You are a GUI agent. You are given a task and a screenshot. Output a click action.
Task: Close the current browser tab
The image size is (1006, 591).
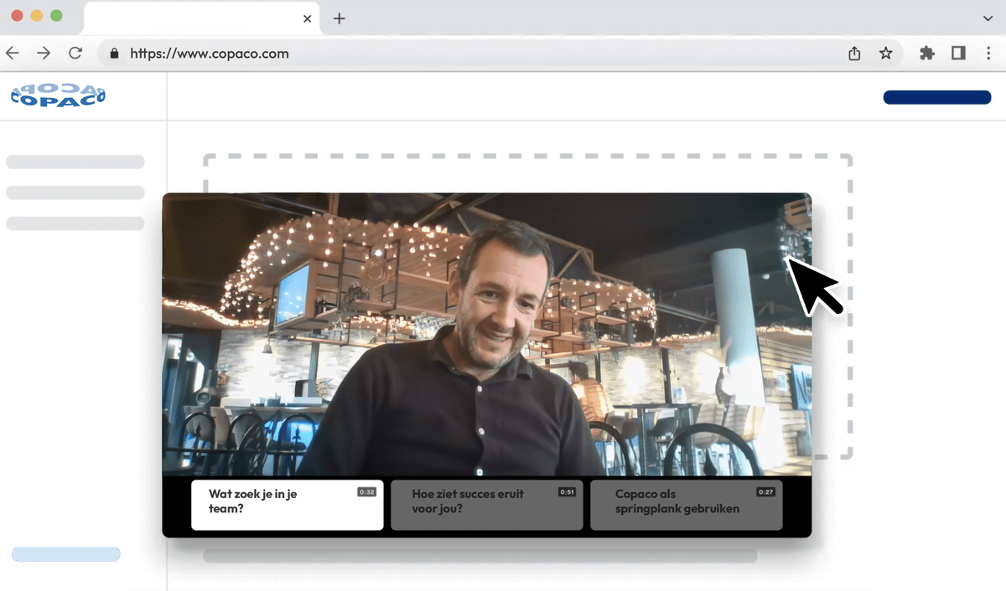coord(308,18)
